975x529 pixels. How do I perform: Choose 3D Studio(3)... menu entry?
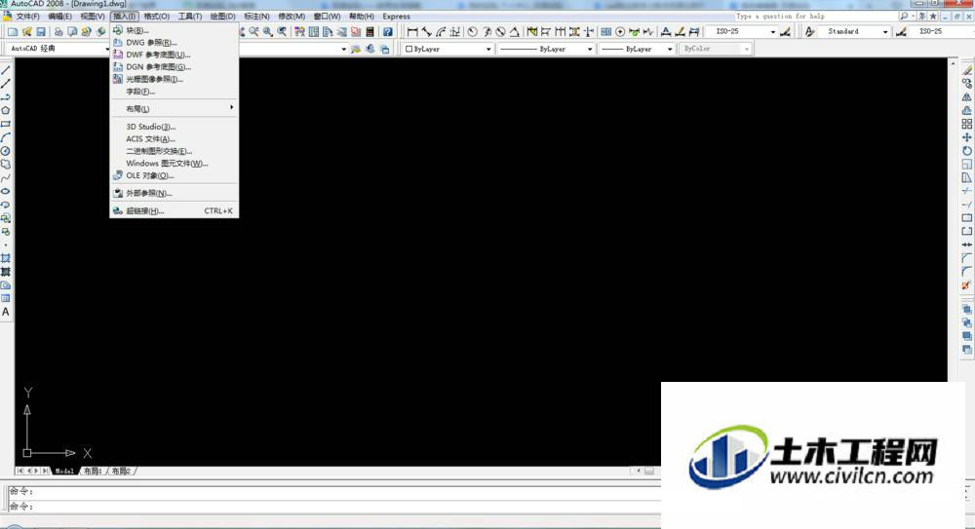[x=174, y=127]
